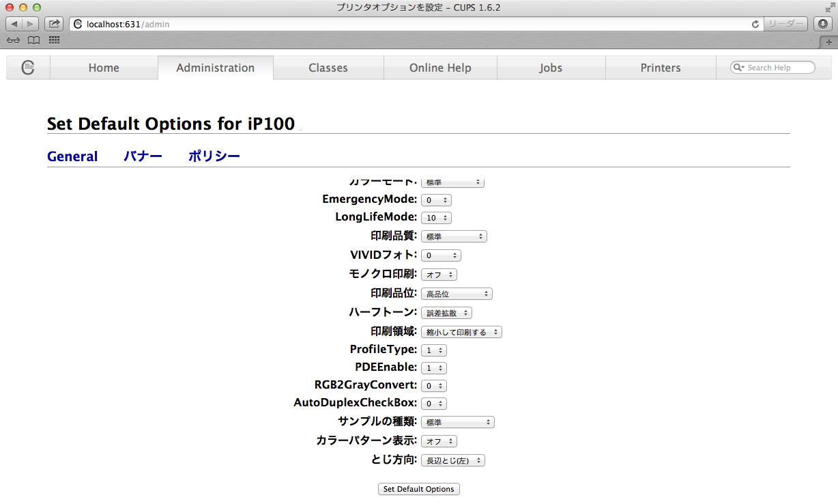This screenshot has width=838, height=504.
Task: Open the PDEEnable dropdown
Action: (434, 367)
